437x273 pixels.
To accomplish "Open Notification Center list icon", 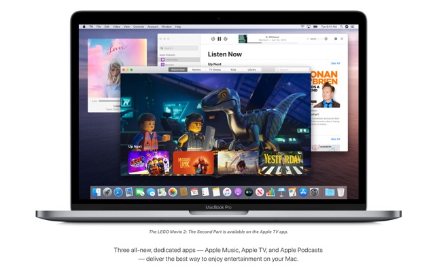I will [353, 26].
